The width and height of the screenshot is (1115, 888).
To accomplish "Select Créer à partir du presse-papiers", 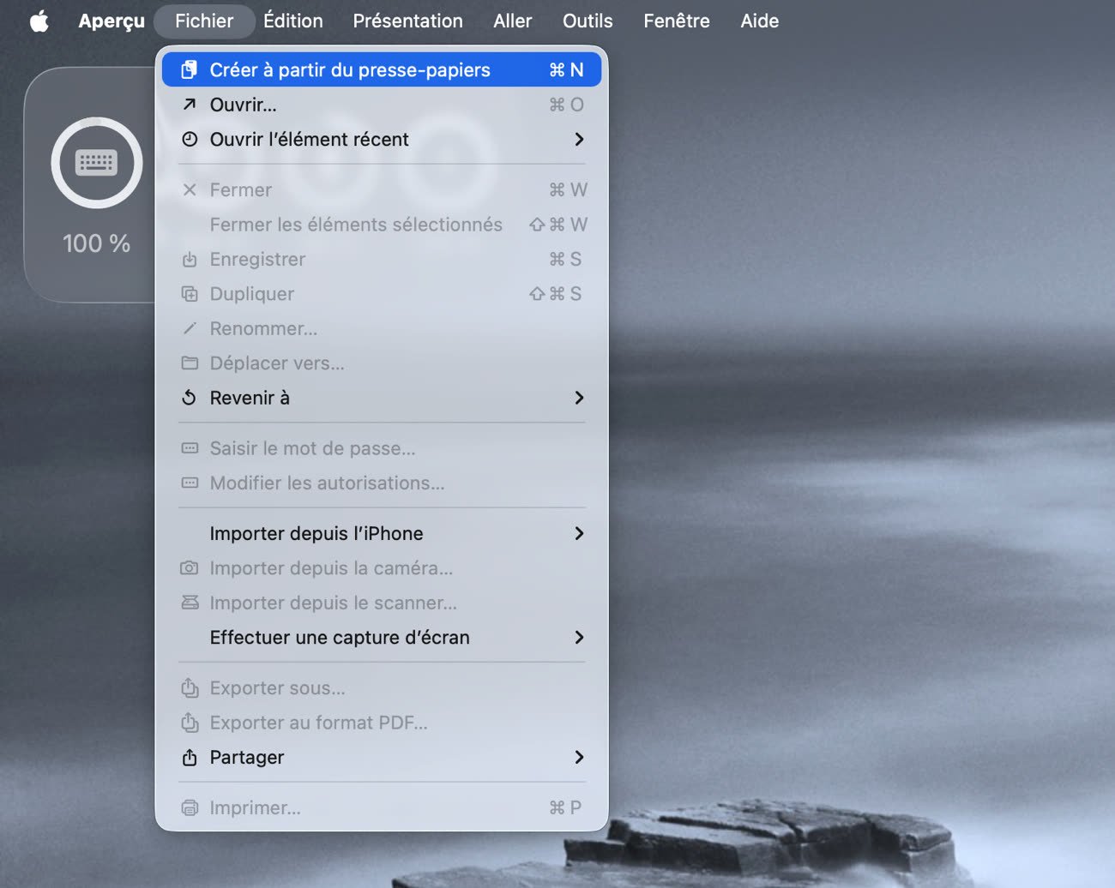I will [x=350, y=70].
